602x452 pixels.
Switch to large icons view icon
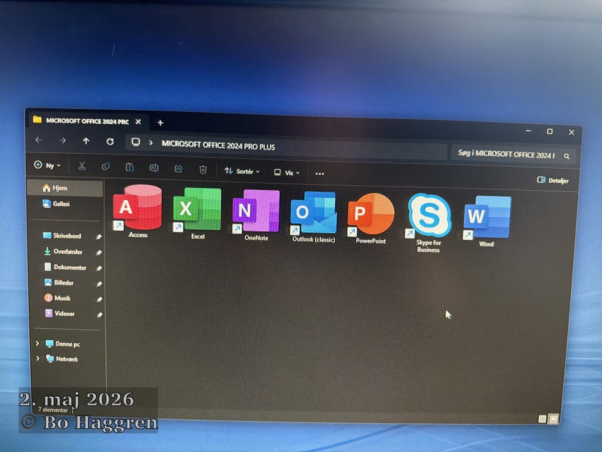tap(553, 419)
